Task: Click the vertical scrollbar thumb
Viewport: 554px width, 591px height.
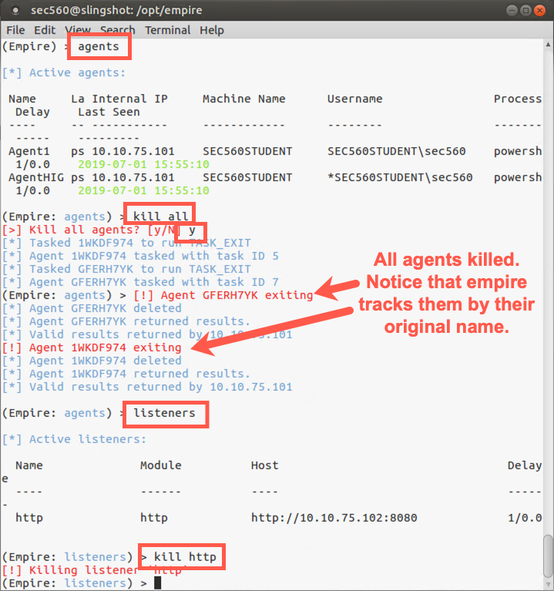Action: coord(548,556)
